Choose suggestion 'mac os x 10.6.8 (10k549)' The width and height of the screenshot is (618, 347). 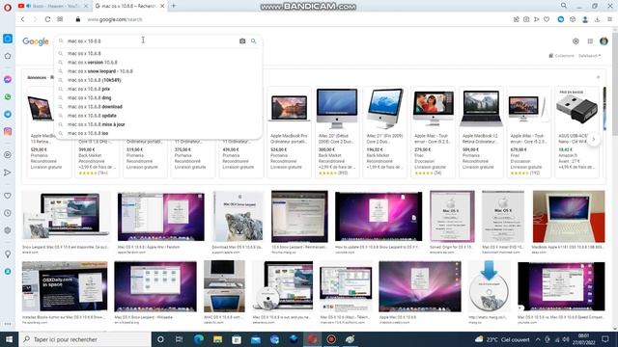159,80
